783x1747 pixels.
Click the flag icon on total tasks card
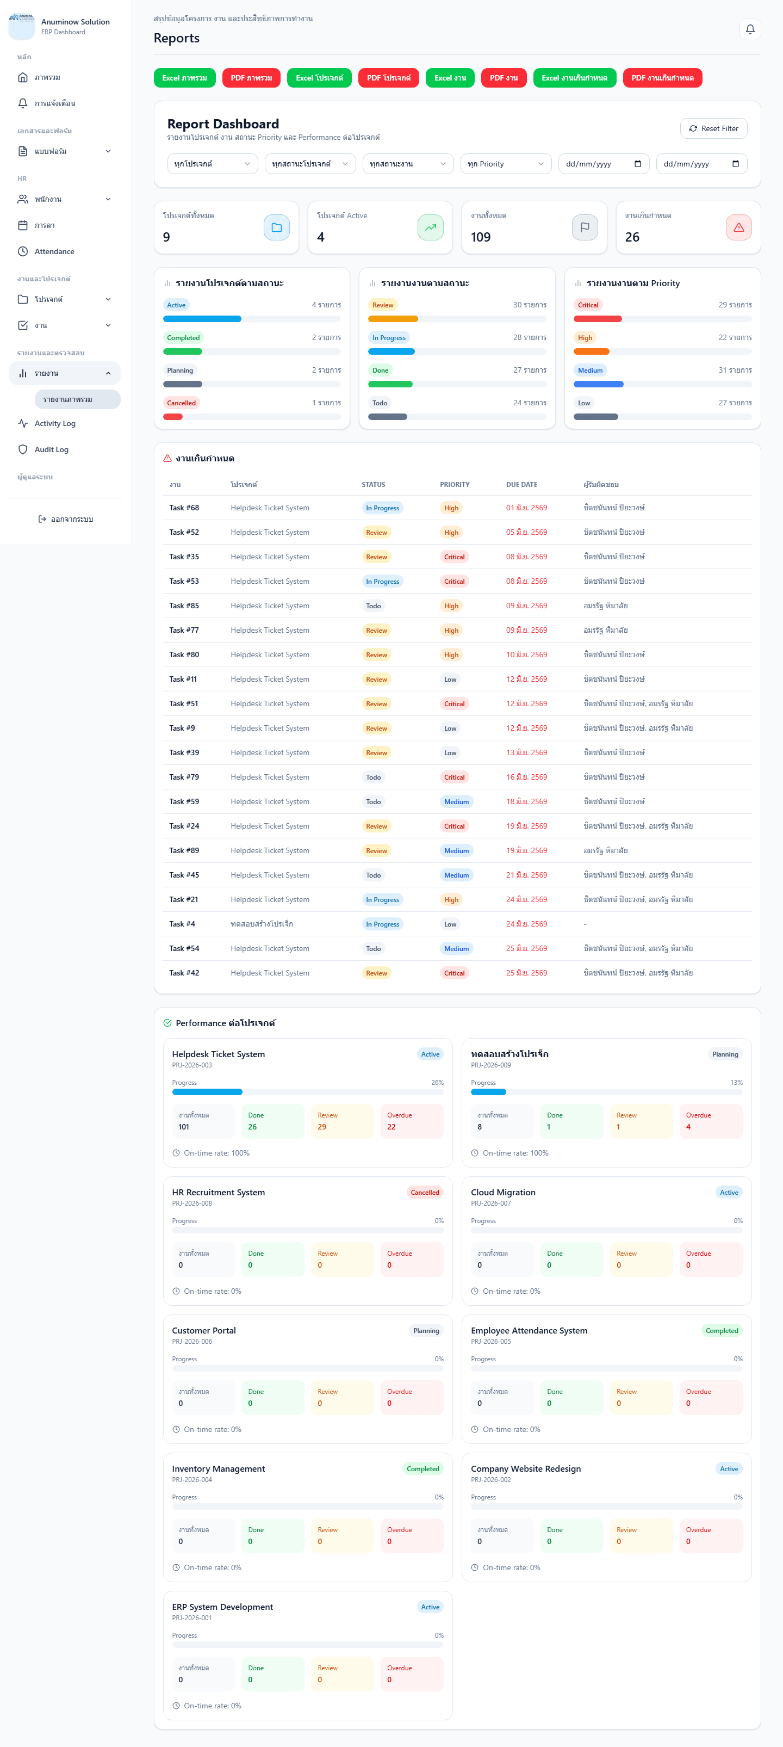point(585,228)
